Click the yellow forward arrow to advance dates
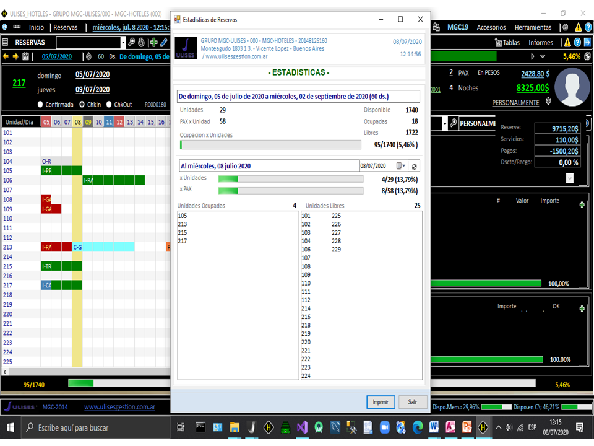594x446 pixels. click(x=15, y=56)
